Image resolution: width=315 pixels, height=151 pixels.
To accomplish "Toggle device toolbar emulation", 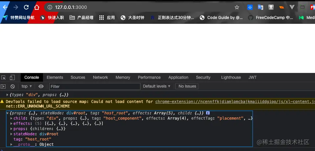I will point(12,77).
